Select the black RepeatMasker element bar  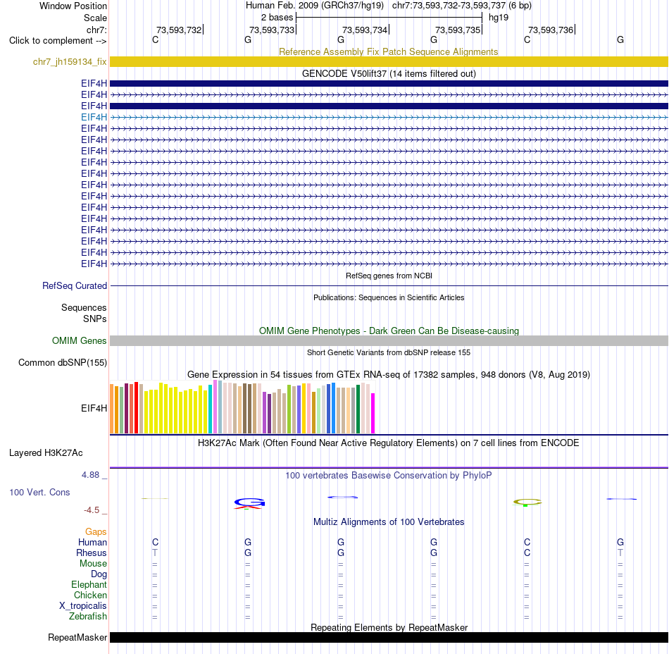[x=389, y=637]
